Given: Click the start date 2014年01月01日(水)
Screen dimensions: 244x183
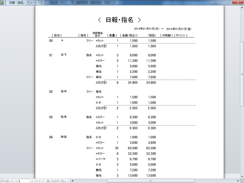Looking at the screenshot, I should click(x=147, y=29).
